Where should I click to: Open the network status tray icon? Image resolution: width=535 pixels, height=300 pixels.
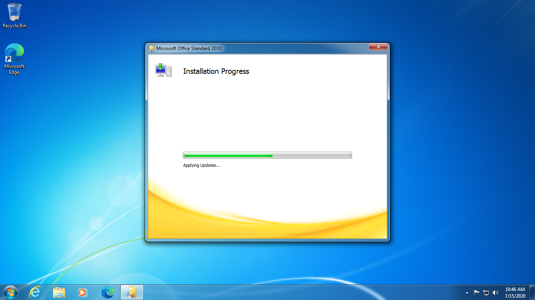(486, 292)
